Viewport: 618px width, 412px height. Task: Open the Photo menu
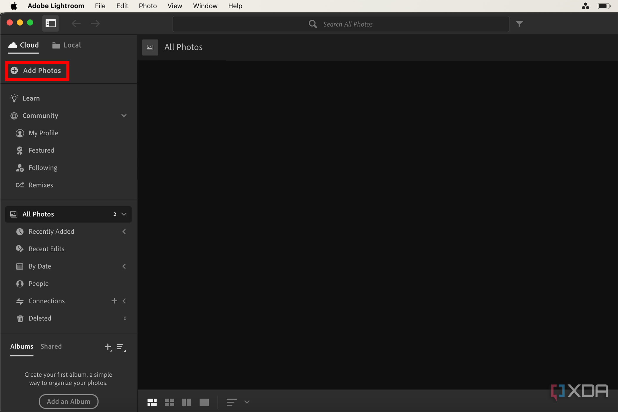[147, 6]
